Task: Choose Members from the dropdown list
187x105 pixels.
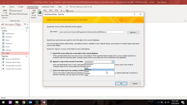Action: coord(99,70)
